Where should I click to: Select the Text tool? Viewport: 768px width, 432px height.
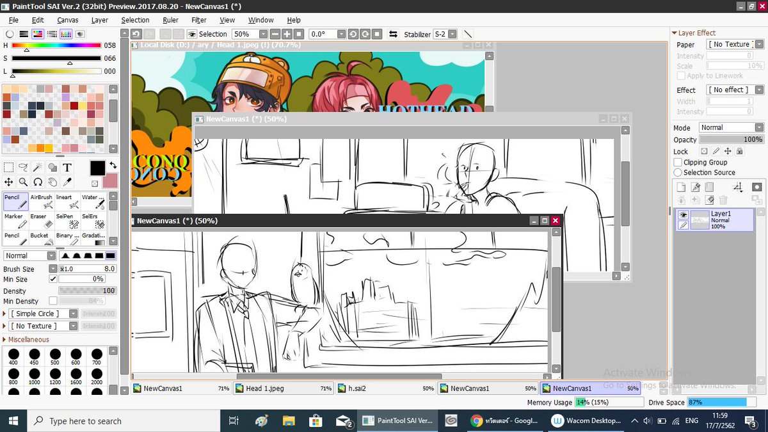coord(67,168)
